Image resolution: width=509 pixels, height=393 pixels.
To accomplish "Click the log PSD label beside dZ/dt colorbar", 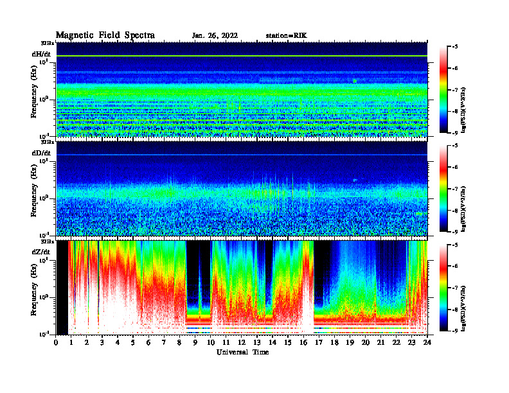I will pos(463,308).
